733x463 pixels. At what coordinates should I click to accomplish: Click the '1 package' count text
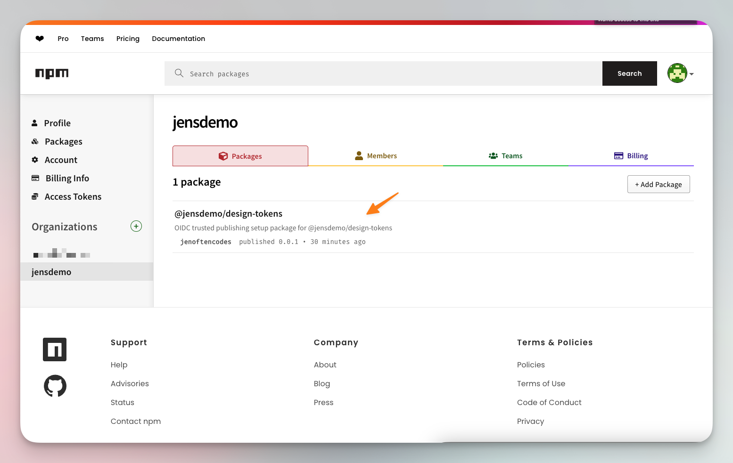point(197,182)
